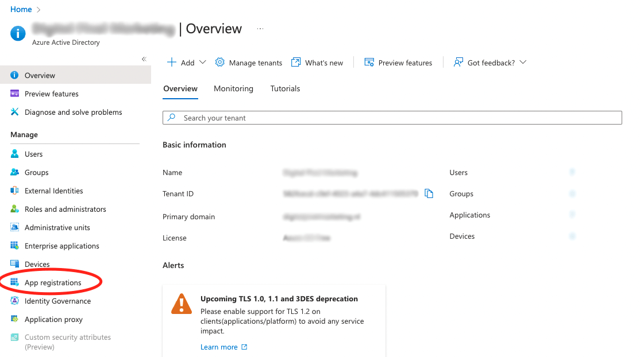Click the blue Azure Active Directory info icon
Image resolution: width=640 pixels, height=357 pixels.
[x=18, y=33]
